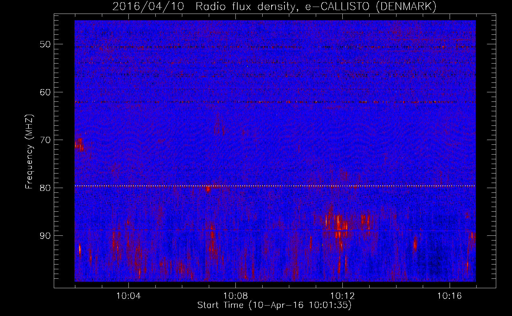Click the 10:08 time tick label

click(235, 296)
